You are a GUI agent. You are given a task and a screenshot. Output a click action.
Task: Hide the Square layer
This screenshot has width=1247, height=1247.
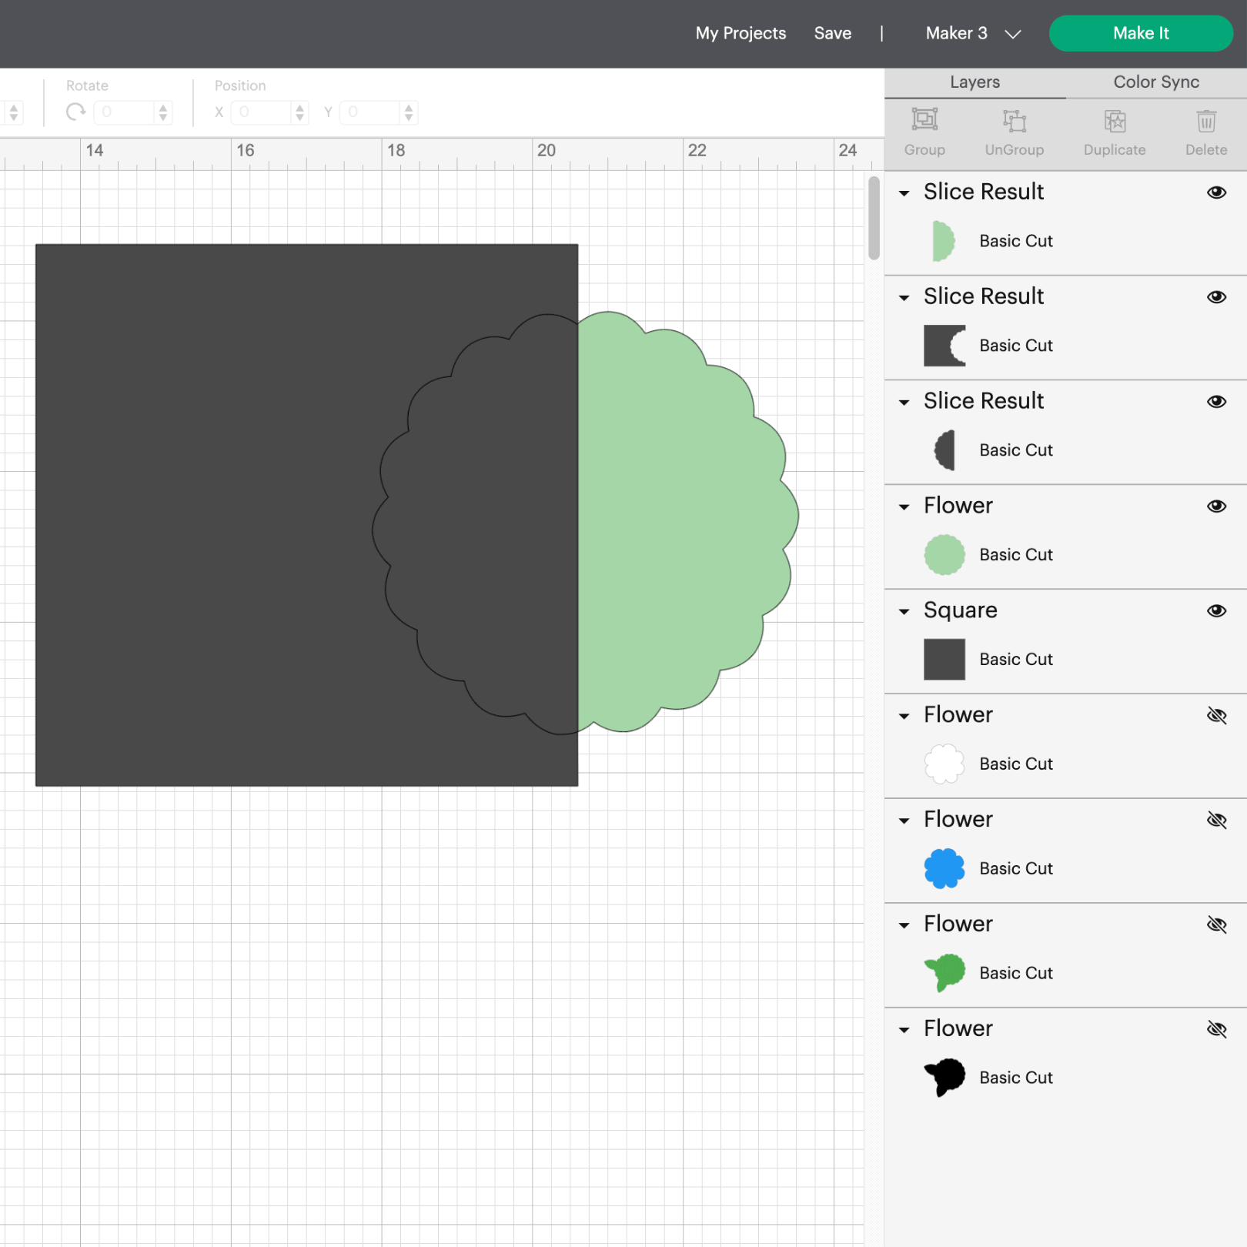coord(1216,610)
